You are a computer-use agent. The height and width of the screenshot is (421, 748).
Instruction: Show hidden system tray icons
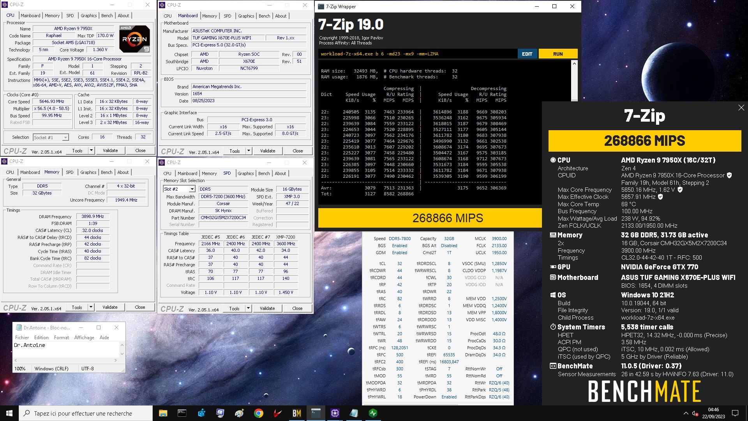click(686, 413)
